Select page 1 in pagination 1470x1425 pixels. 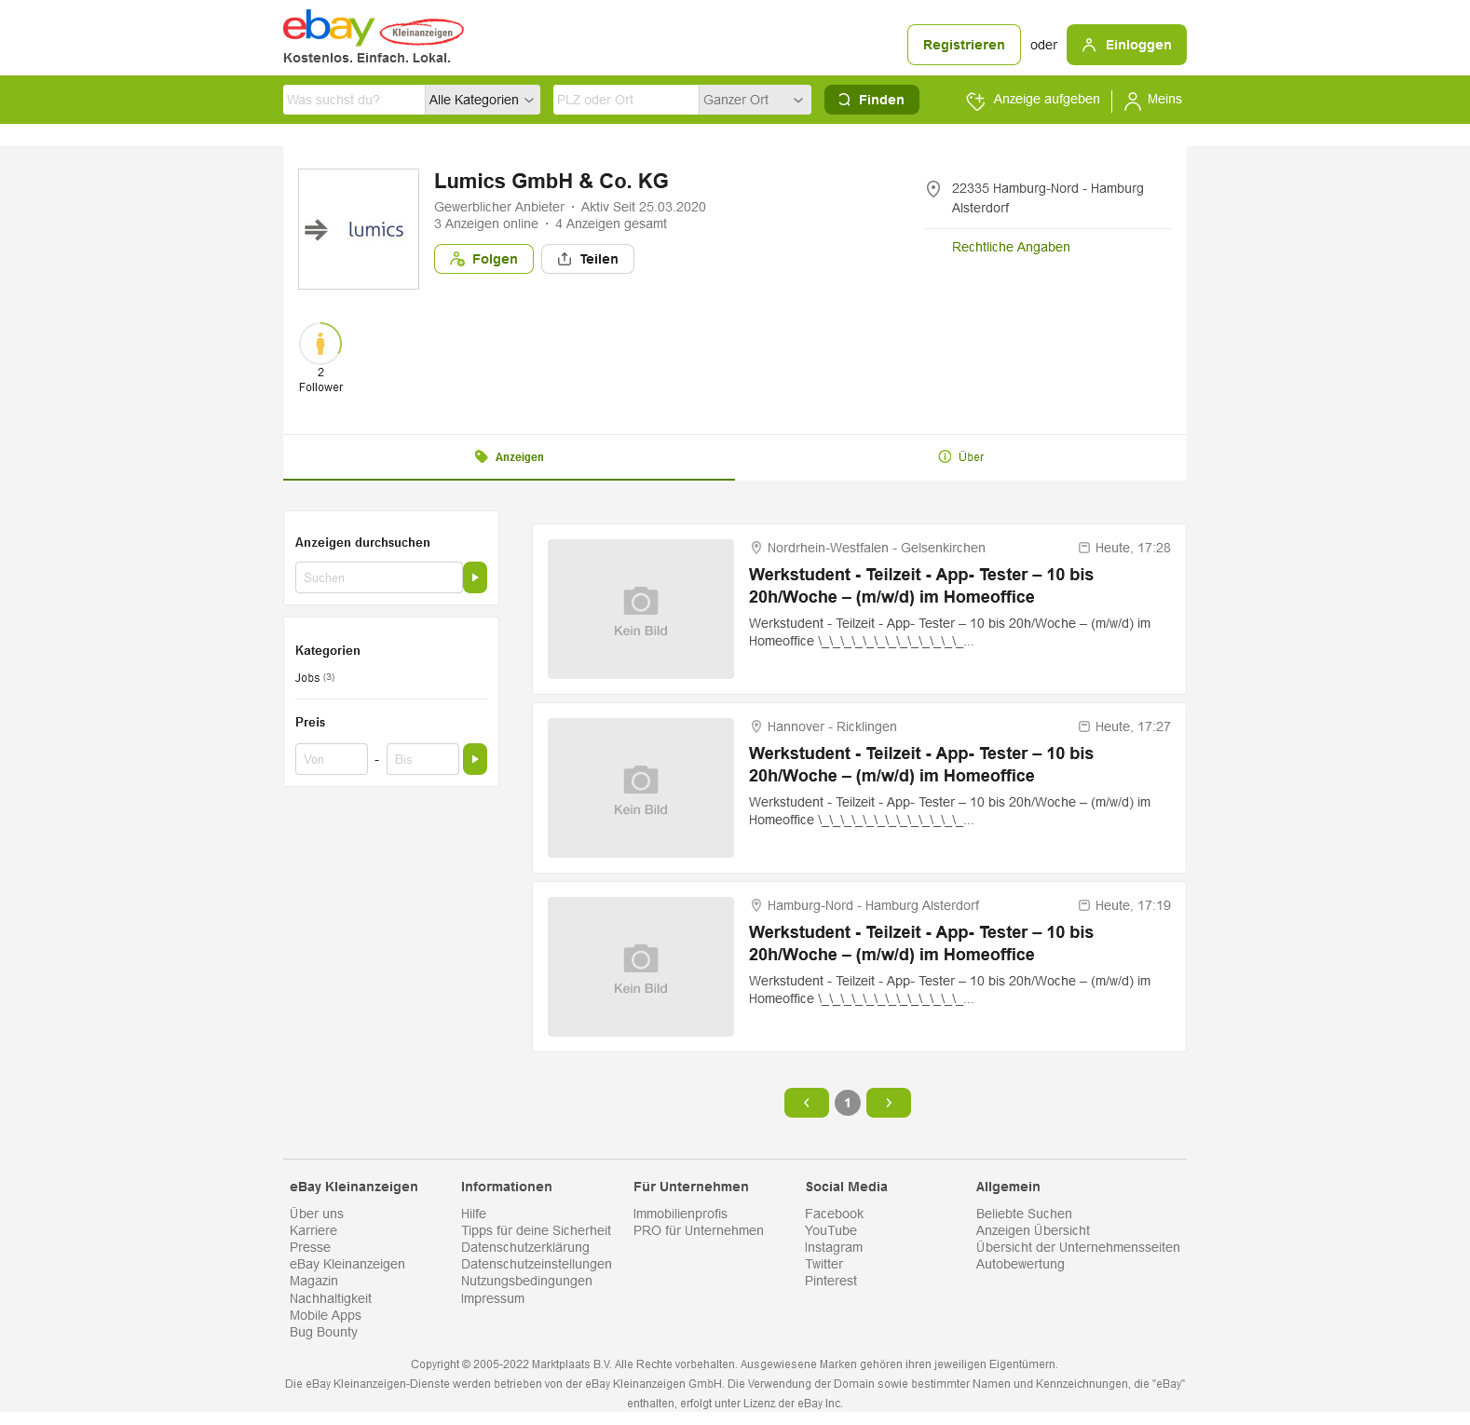pos(848,1103)
